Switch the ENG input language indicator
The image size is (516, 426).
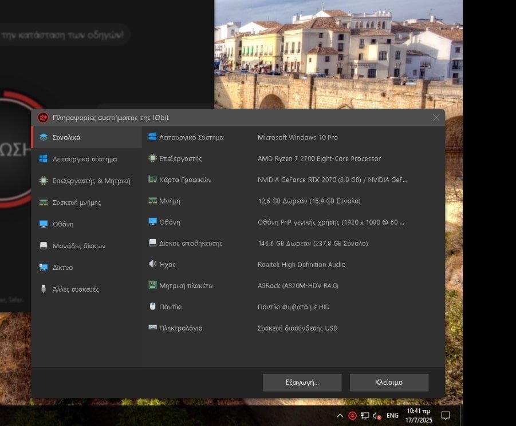pos(392,416)
